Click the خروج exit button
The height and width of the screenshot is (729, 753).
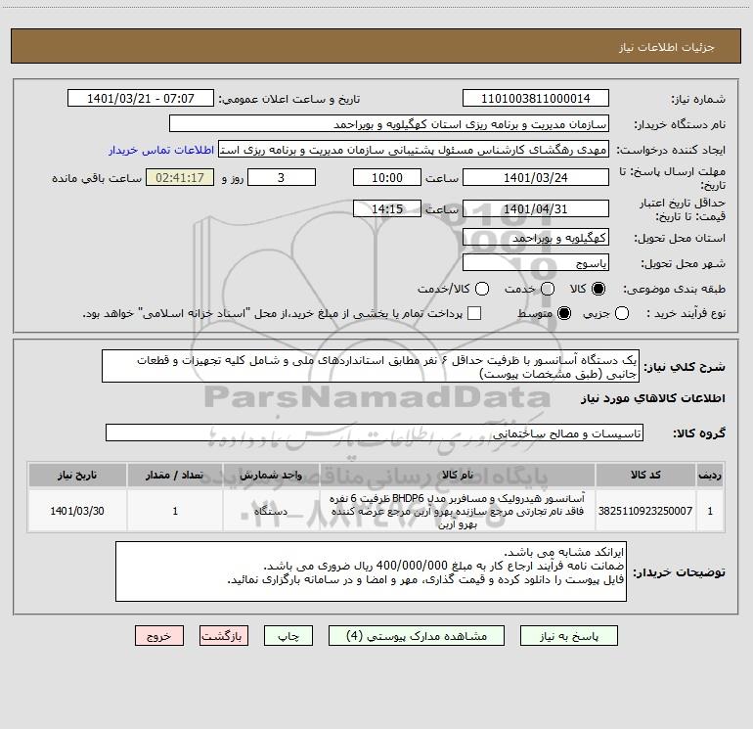pyautogui.click(x=159, y=636)
